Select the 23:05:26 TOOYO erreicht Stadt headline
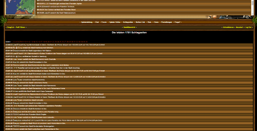Viewport: 257px width, 131px height. [129, 126]
